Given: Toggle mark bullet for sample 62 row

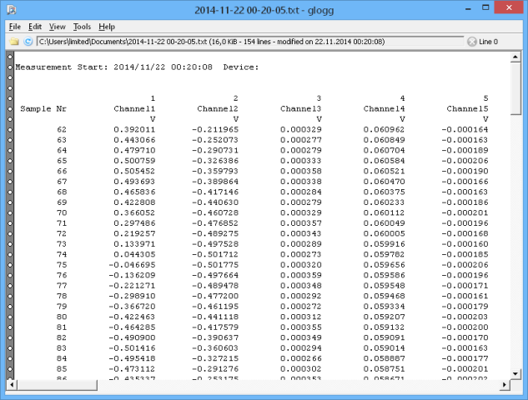Looking at the screenshot, I should [9, 130].
